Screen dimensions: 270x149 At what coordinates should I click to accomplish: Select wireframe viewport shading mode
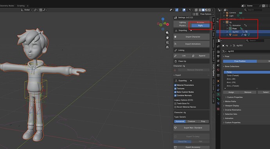(200, 10)
